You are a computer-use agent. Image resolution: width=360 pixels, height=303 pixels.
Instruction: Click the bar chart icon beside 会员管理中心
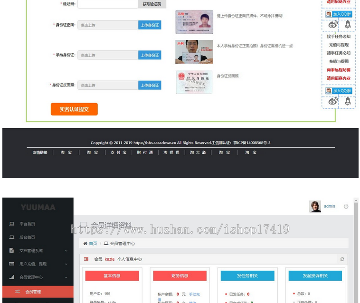click(x=12, y=277)
